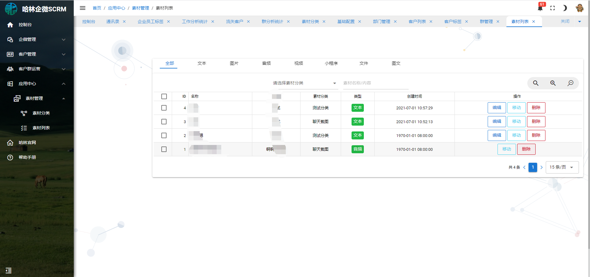Click the zoom-in search icon
Viewport: 590px width, 277px height.
click(553, 83)
